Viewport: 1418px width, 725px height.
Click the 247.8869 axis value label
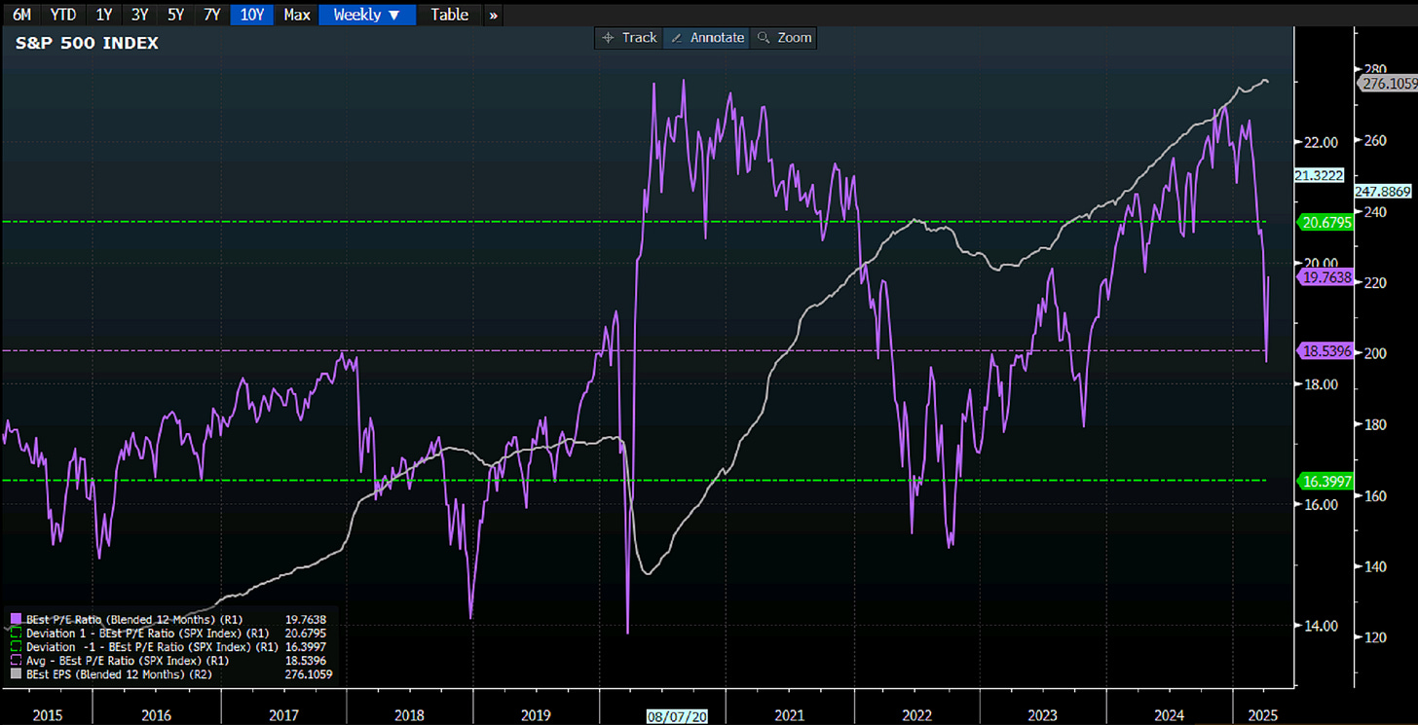pos(1385,192)
